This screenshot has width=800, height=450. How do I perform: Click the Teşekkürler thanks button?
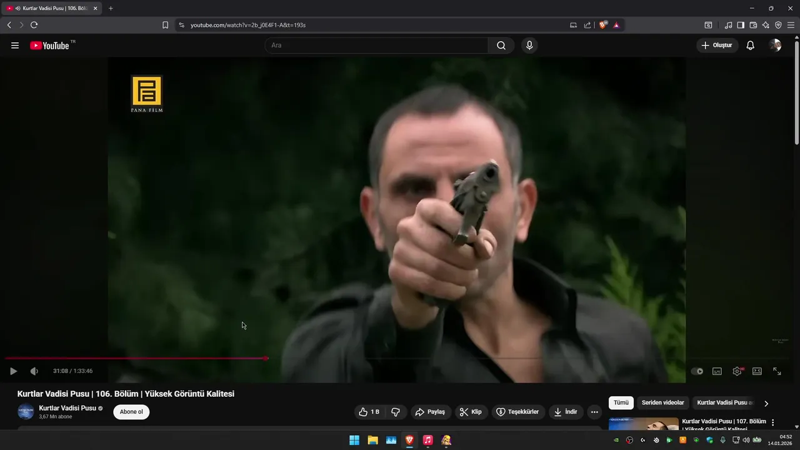pyautogui.click(x=517, y=412)
